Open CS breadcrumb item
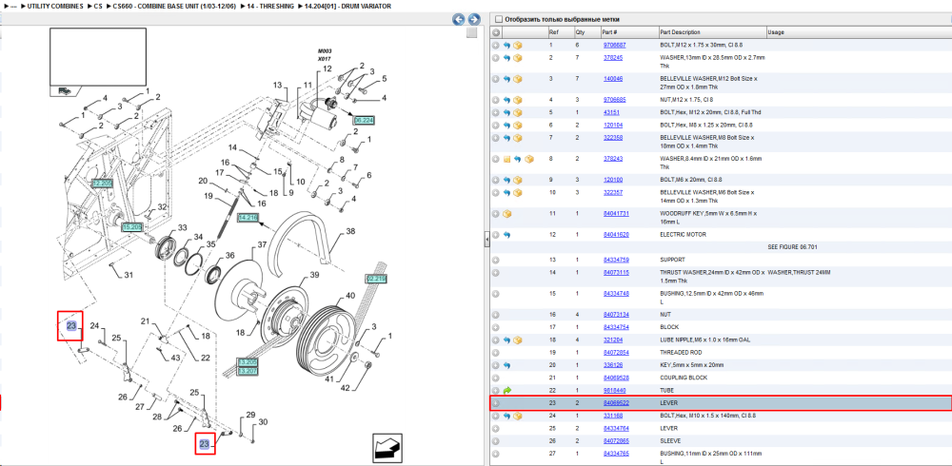 point(98,6)
